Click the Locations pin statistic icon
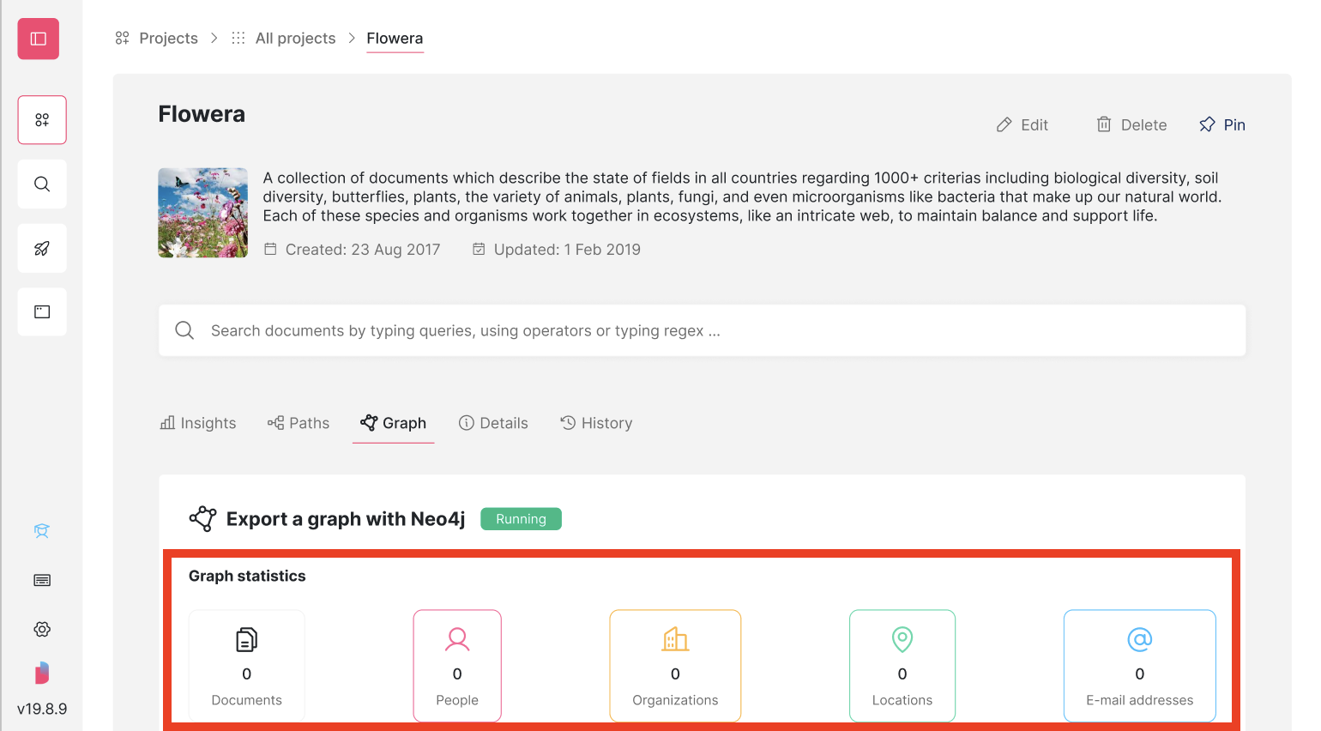Viewport: 1321px width, 731px height. click(902, 639)
